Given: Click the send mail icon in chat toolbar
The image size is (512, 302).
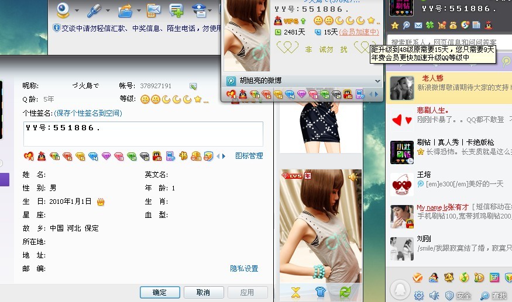Looking at the screenshot, I should 153,11.
